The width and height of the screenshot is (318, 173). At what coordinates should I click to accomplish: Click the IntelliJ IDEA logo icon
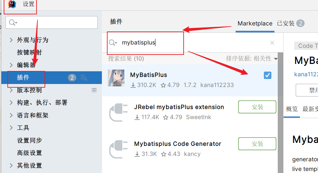[12, 4]
